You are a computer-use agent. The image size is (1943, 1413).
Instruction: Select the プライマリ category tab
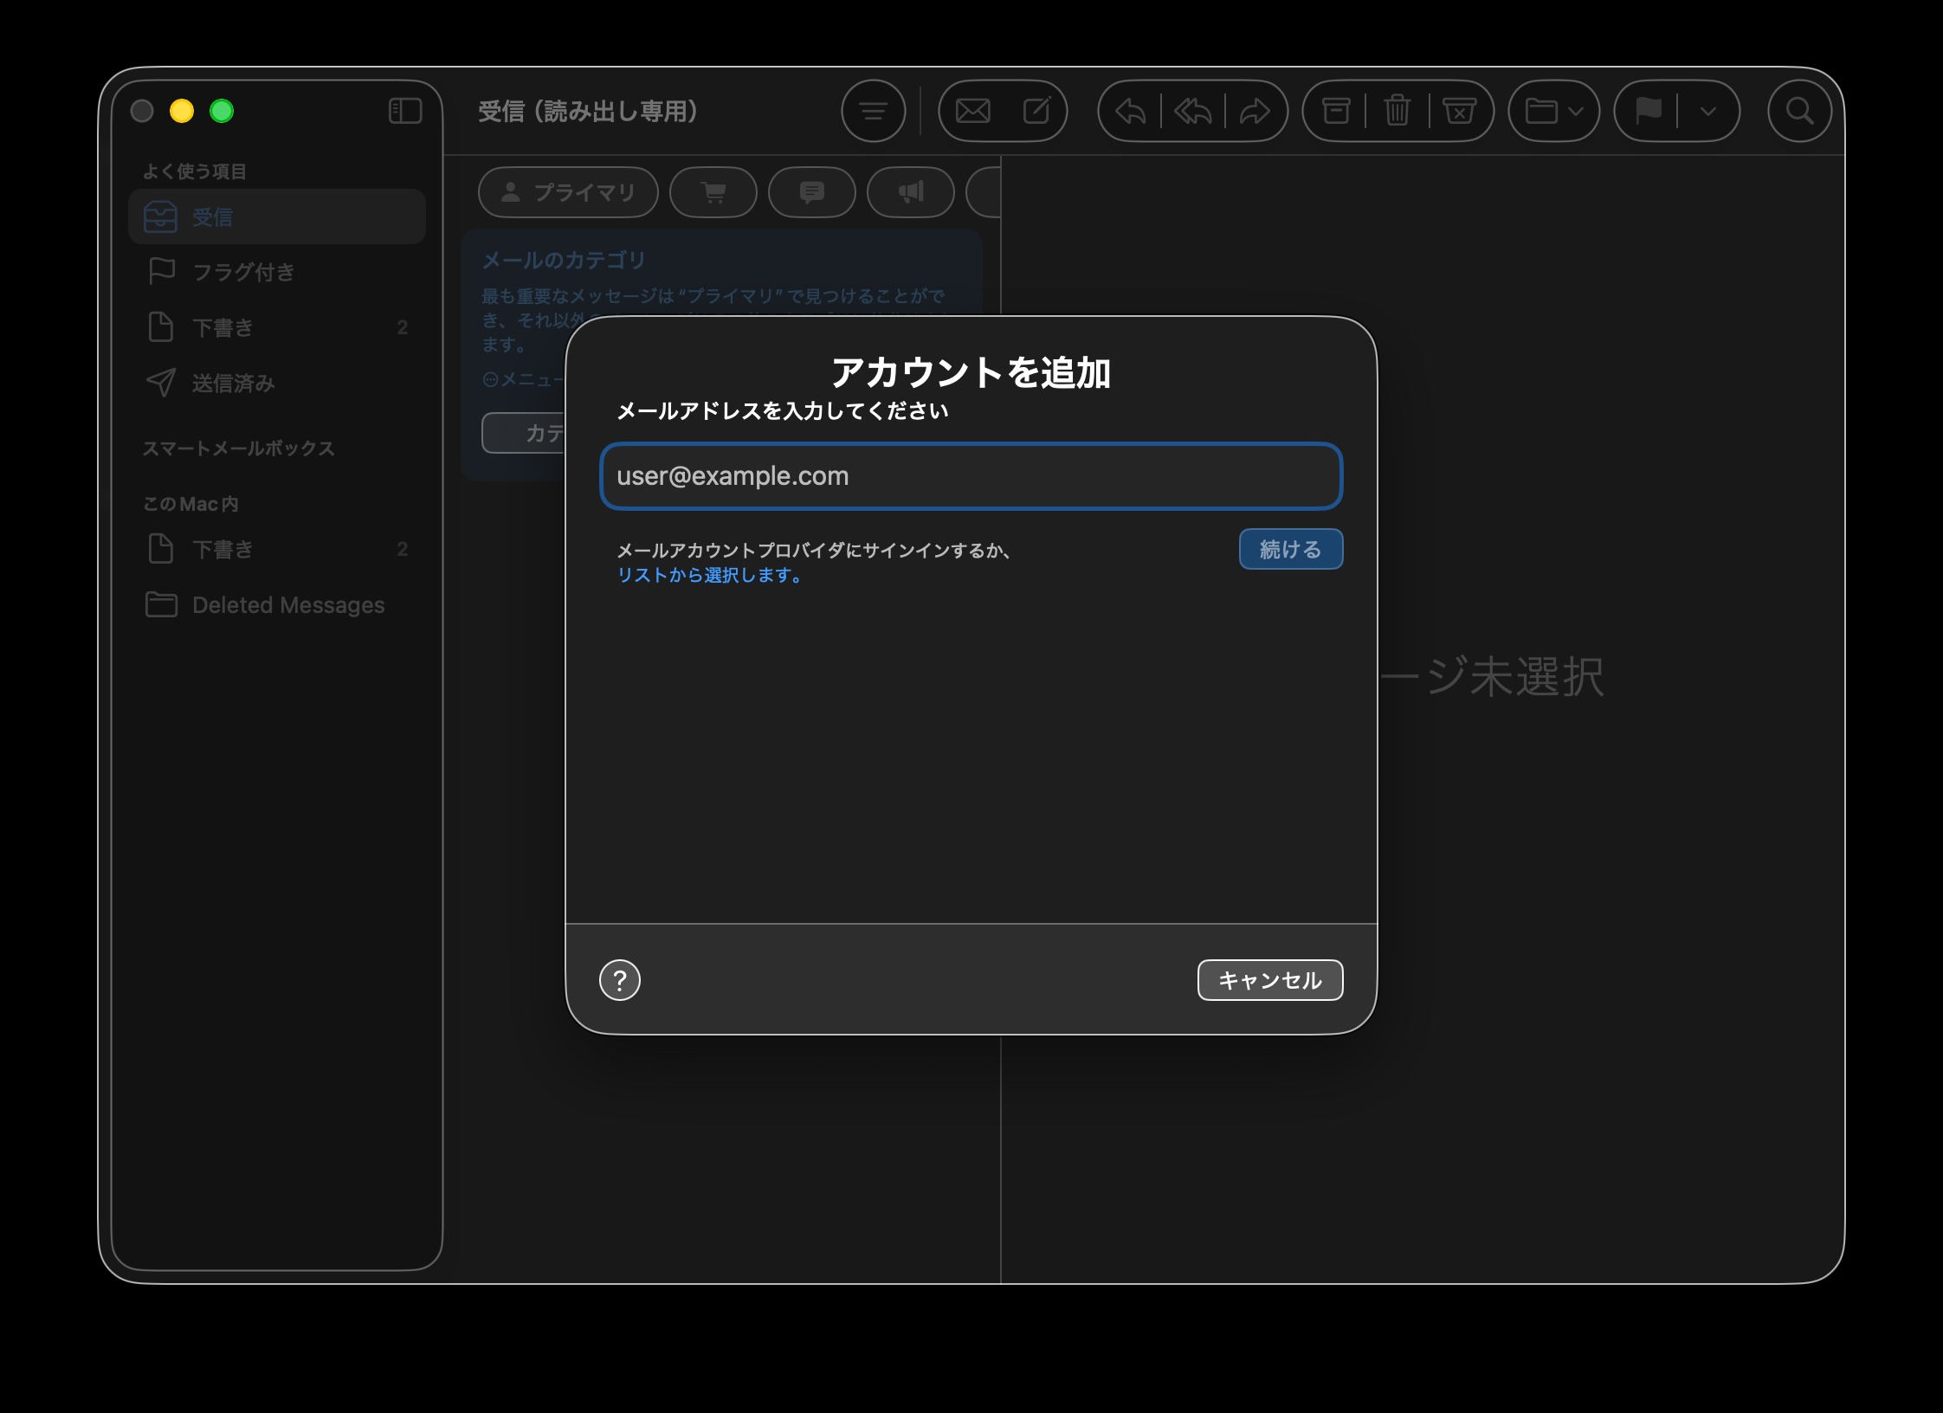coord(568,192)
